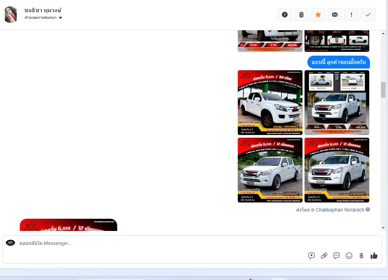Toggle the orange star follow-up marker

(x=318, y=15)
